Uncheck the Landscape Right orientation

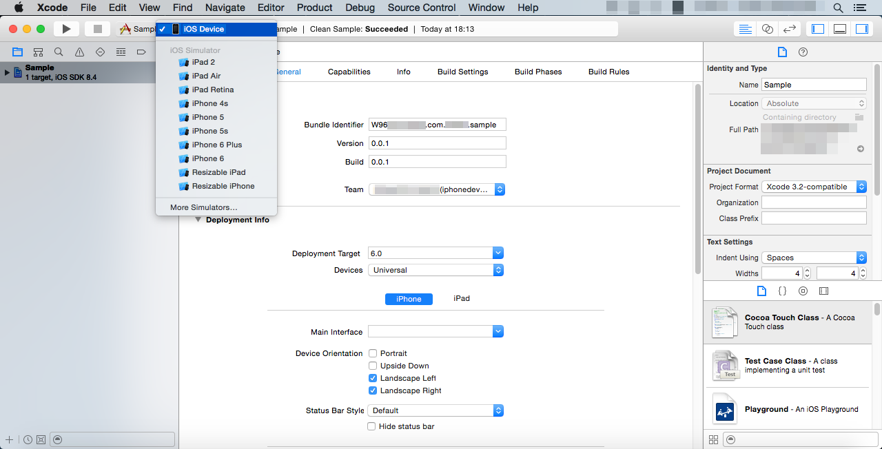[x=372, y=390]
